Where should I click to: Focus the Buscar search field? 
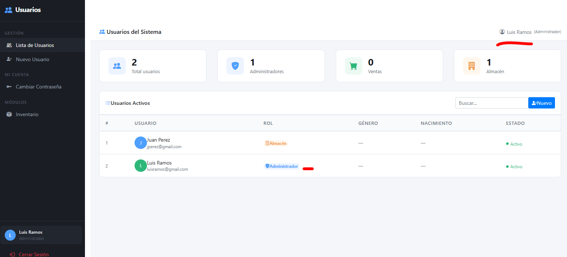(492, 103)
